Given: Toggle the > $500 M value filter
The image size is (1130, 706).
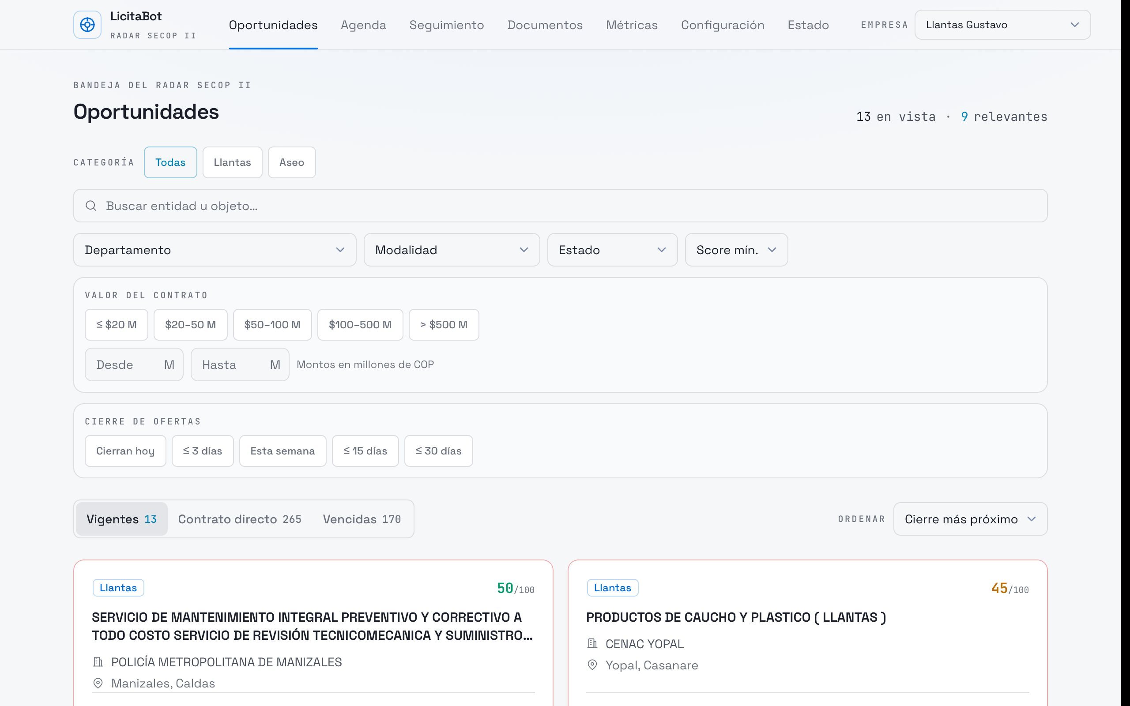Looking at the screenshot, I should 444,324.
